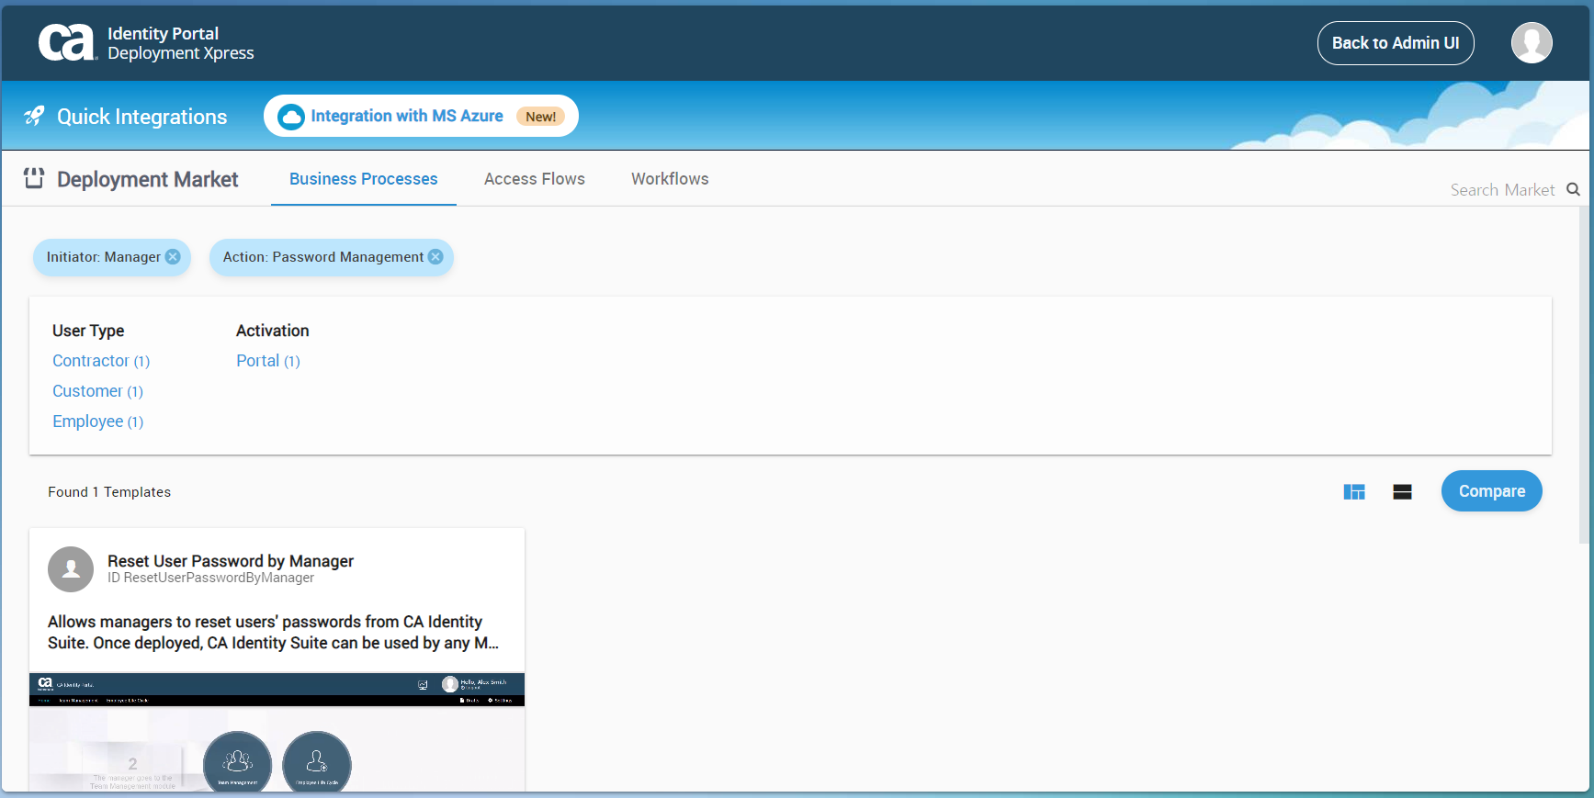The width and height of the screenshot is (1594, 798).
Task: Open the Access Flows tab
Action: click(x=535, y=179)
